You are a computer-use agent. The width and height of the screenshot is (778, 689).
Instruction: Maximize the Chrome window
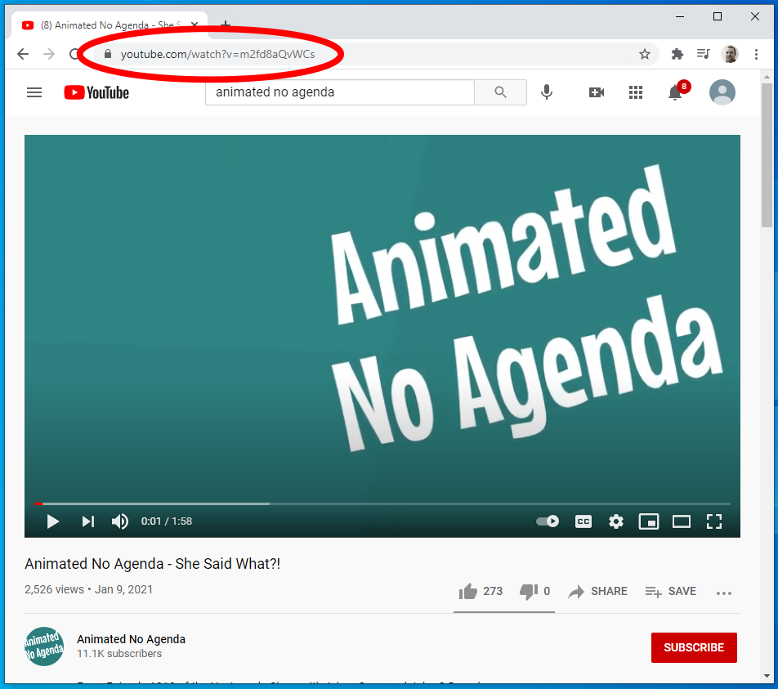[x=718, y=16]
